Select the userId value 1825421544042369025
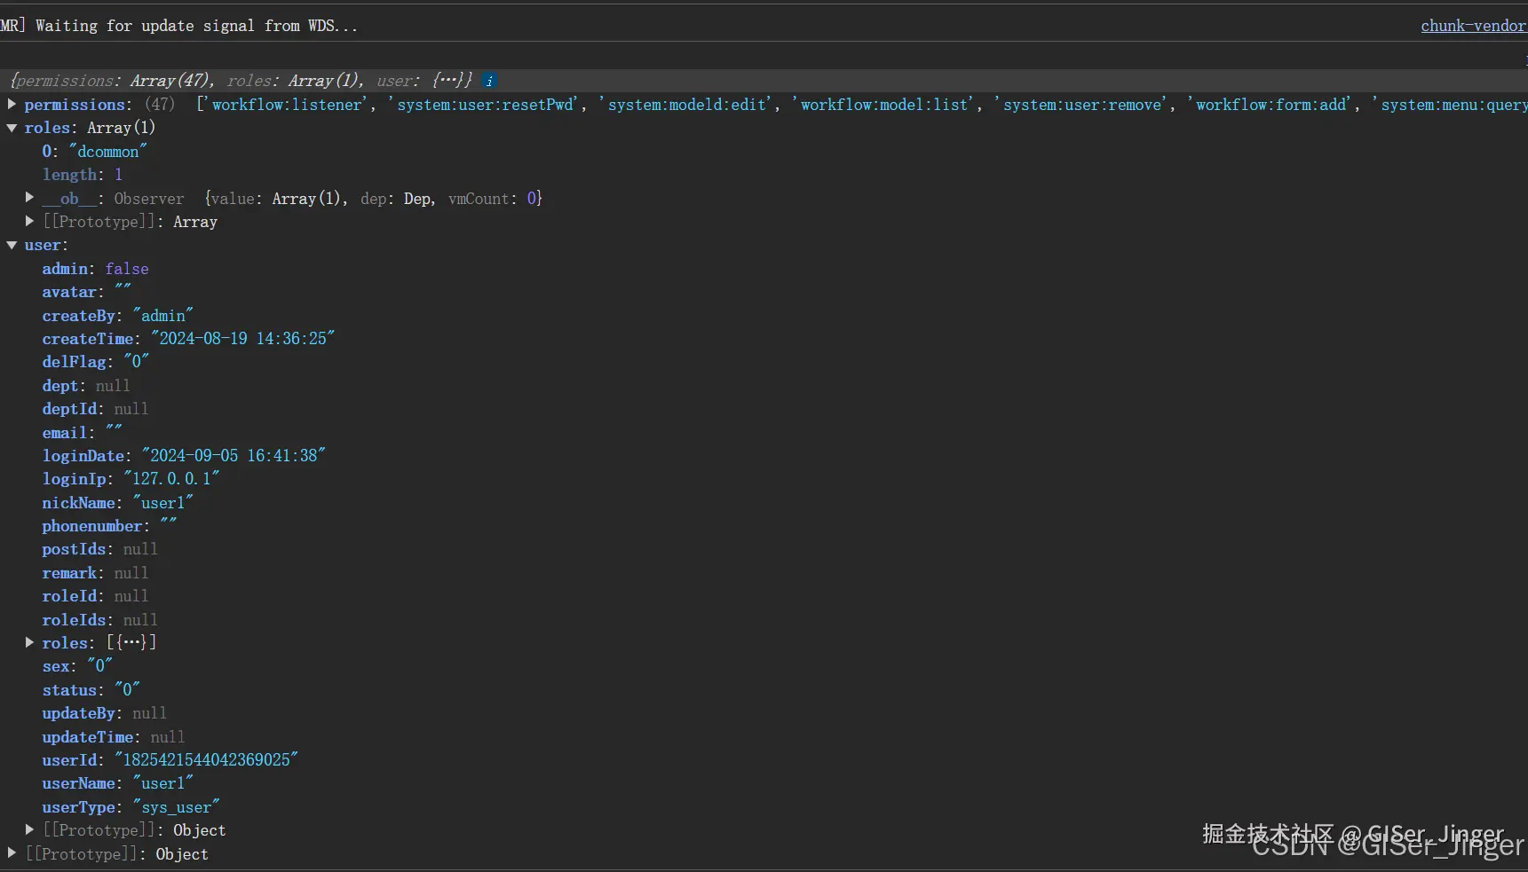Screen dimensions: 1528x872 (x=207, y=760)
